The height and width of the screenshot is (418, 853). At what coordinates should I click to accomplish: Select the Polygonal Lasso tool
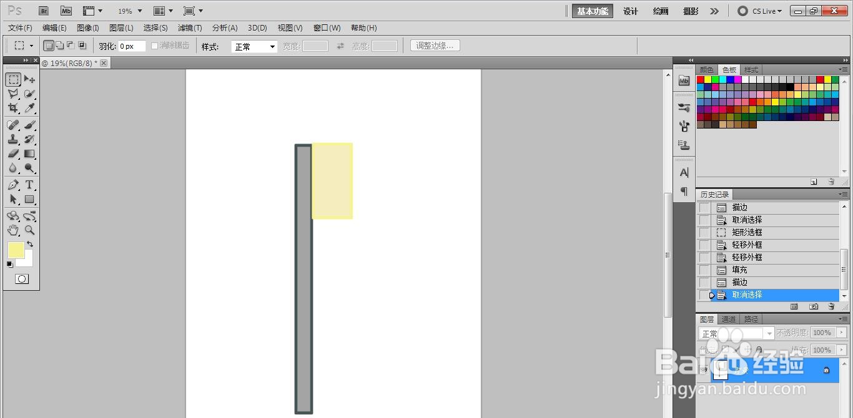point(13,94)
